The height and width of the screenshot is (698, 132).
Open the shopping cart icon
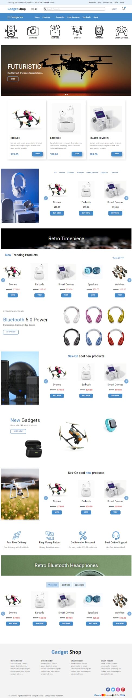pos(124,9)
